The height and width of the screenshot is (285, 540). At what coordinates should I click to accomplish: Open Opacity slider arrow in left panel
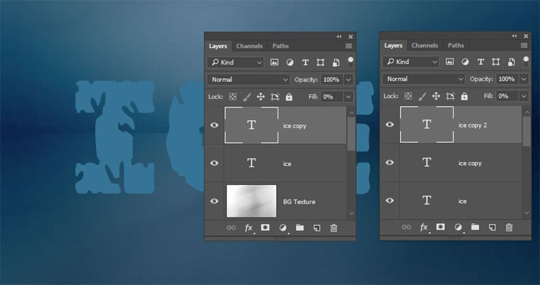[x=349, y=79]
